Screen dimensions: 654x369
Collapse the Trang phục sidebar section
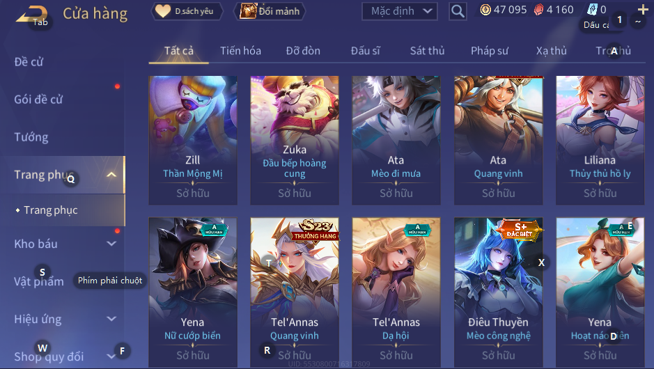point(111,175)
